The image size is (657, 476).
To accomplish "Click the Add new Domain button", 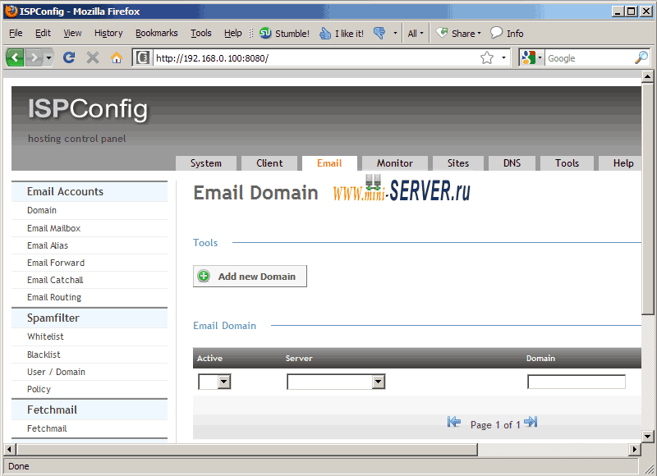I will point(250,277).
